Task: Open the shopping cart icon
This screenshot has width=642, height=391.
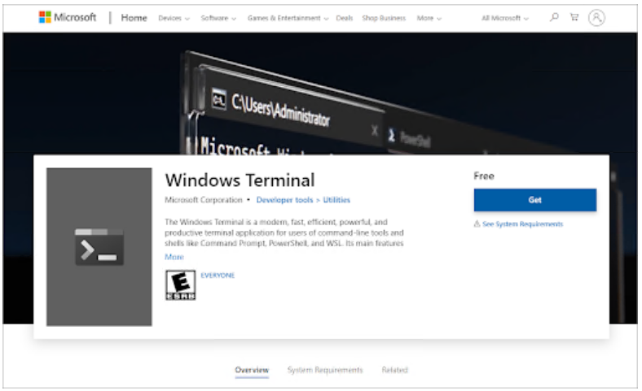Action: coord(574,17)
